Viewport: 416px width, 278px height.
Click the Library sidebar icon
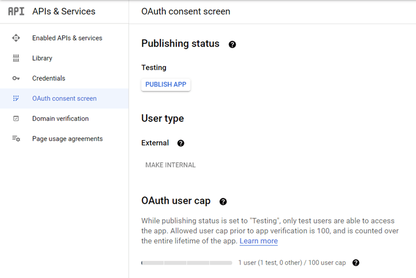point(16,58)
